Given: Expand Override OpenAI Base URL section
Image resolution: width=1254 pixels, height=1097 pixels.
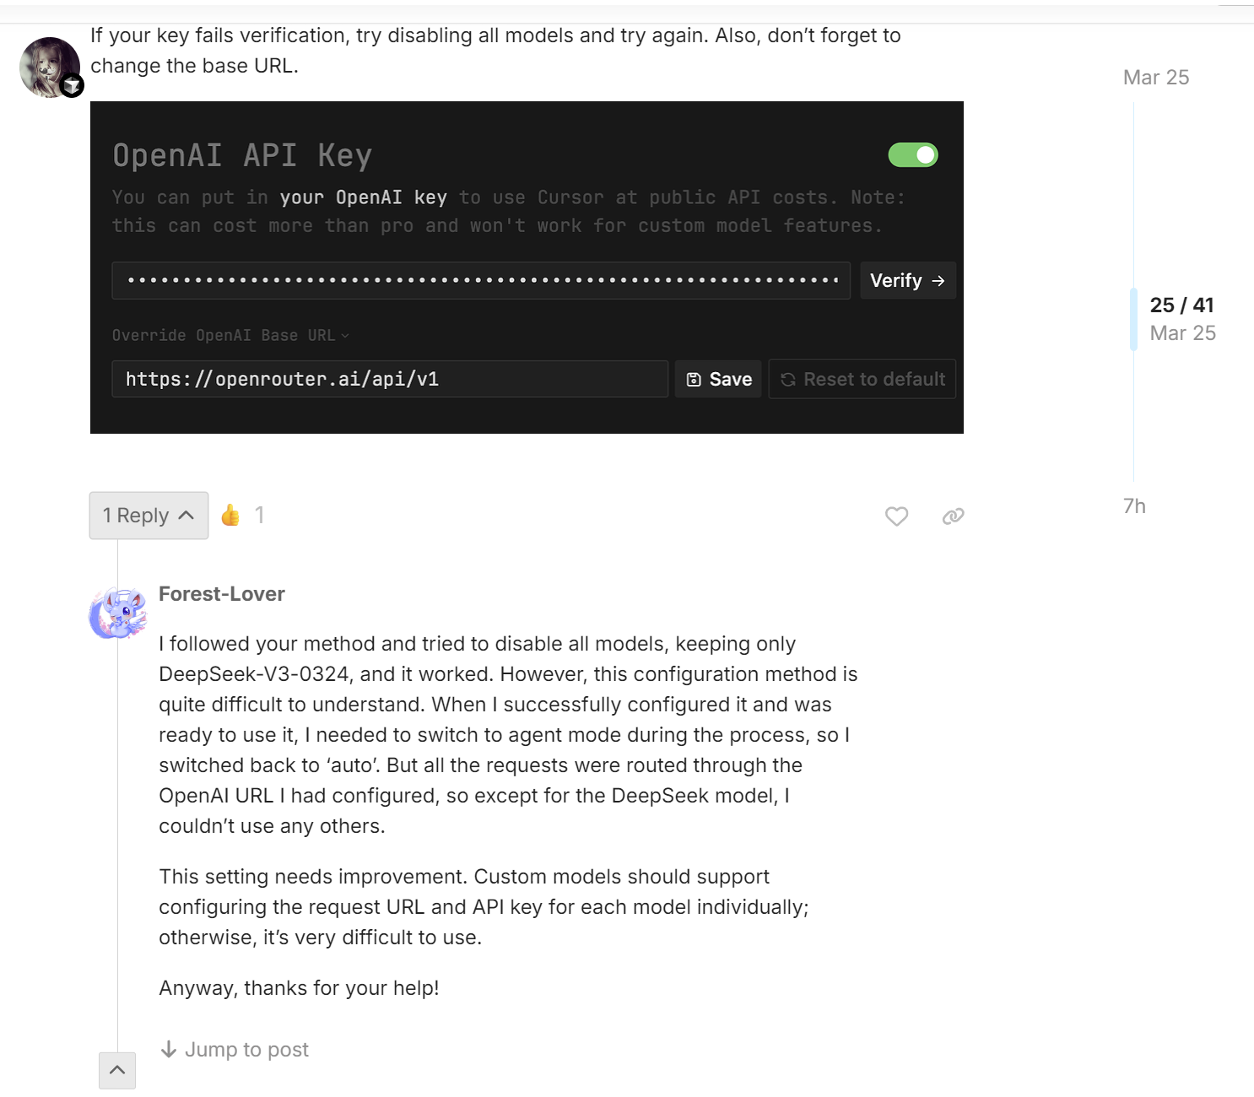Looking at the screenshot, I should pos(230,336).
